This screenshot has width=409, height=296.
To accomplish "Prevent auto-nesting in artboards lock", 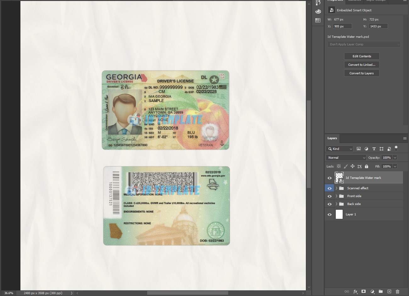I will [x=360, y=166].
